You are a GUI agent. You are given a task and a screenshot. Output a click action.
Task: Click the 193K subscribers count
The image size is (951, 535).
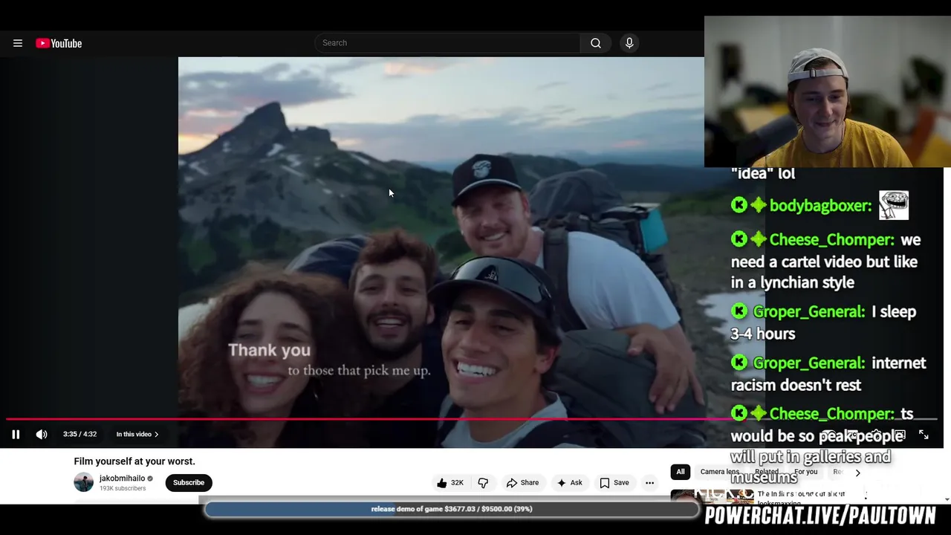coord(123,488)
